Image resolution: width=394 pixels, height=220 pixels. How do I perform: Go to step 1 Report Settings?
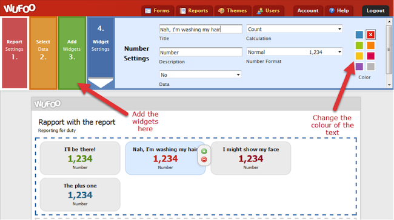15,53
